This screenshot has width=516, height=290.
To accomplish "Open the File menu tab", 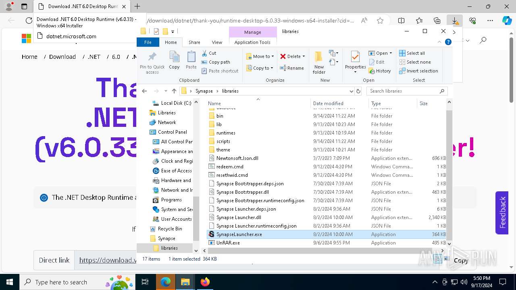I will 148,42.
